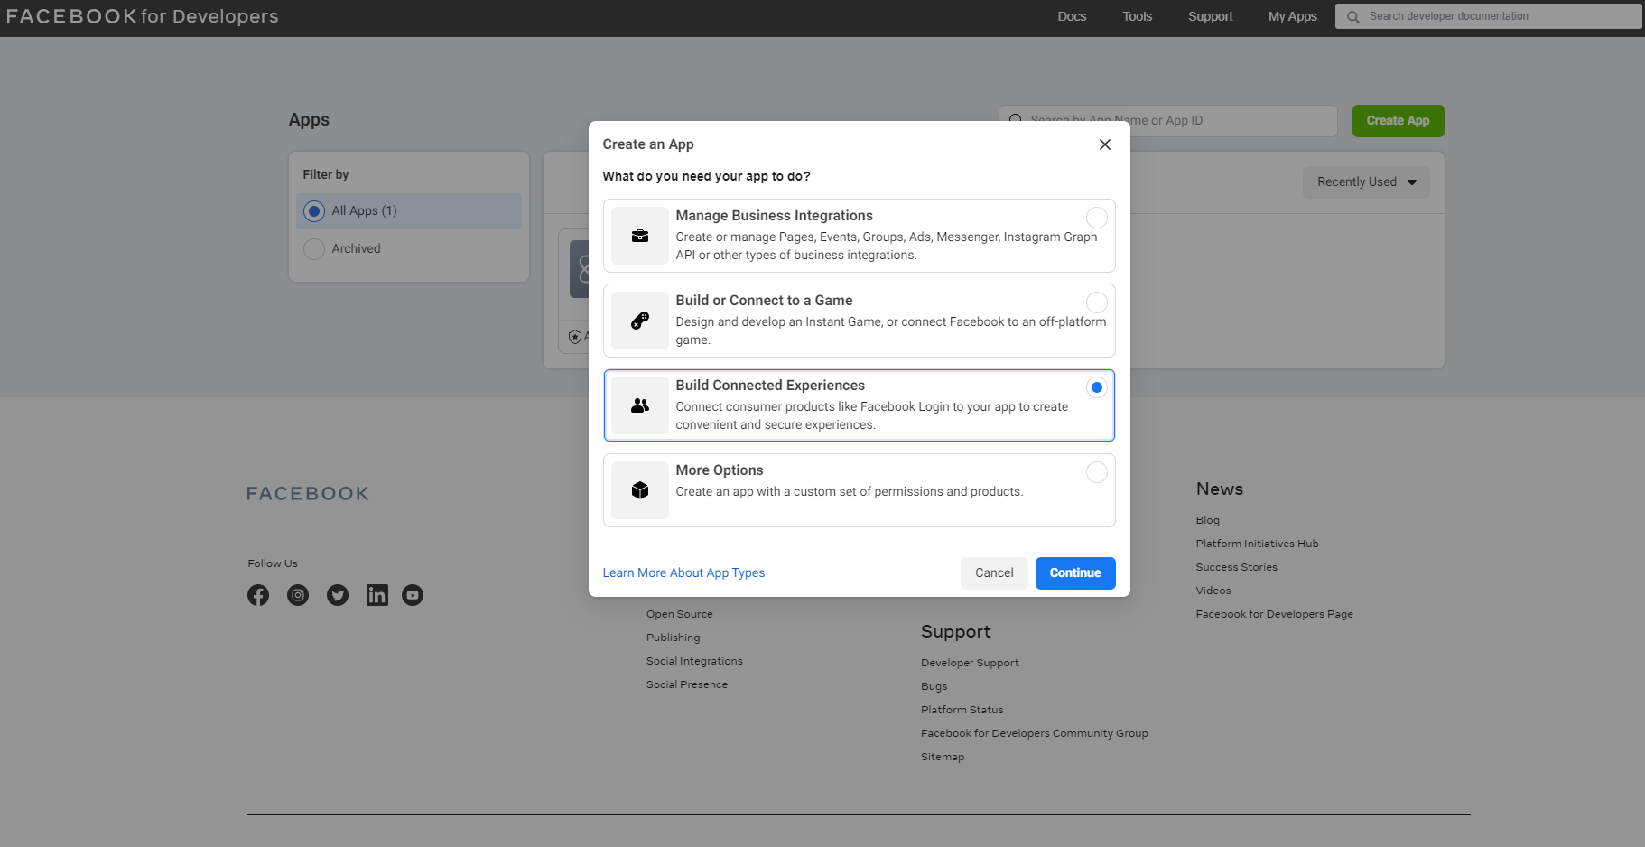Open the Platform Initiatives Hub link
The width and height of the screenshot is (1645, 847).
tap(1257, 544)
